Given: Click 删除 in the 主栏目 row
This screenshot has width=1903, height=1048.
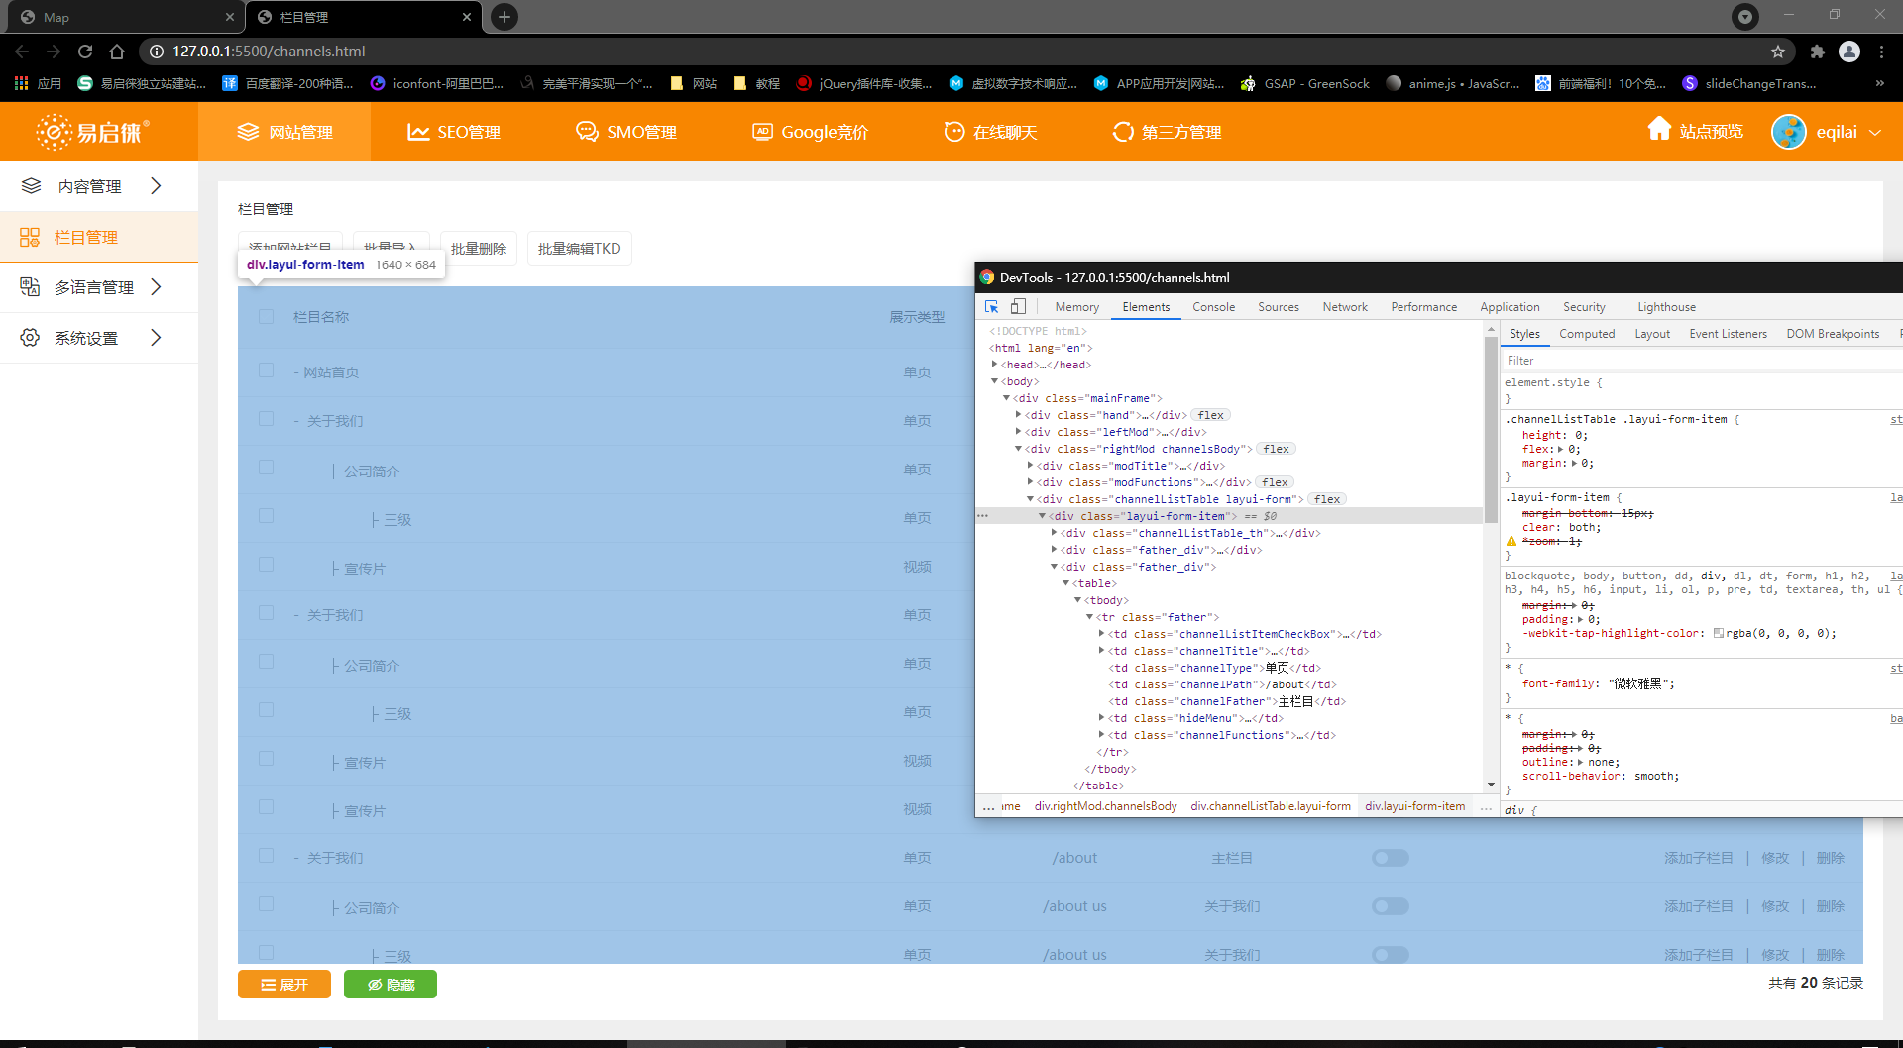Looking at the screenshot, I should 1830,858.
